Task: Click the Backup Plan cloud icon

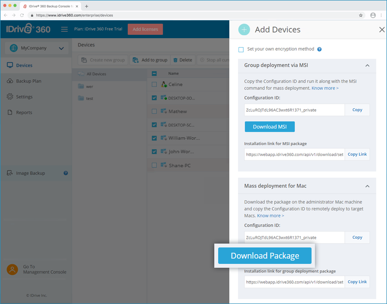Action: 10,81
